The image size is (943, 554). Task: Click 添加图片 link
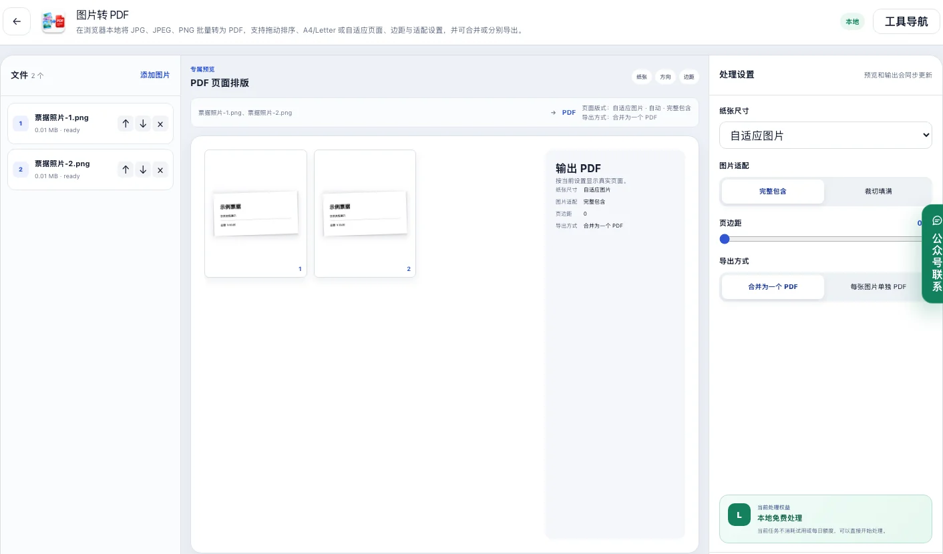(x=155, y=75)
